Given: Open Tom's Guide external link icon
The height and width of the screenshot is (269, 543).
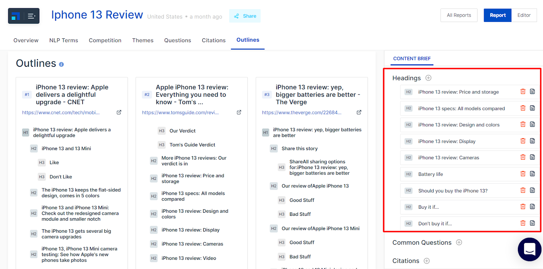Looking at the screenshot, I should (x=239, y=112).
